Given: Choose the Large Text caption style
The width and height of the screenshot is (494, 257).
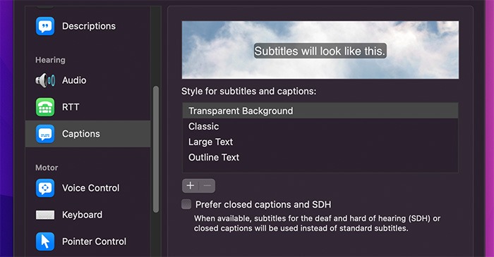Looking at the screenshot, I should point(320,142).
